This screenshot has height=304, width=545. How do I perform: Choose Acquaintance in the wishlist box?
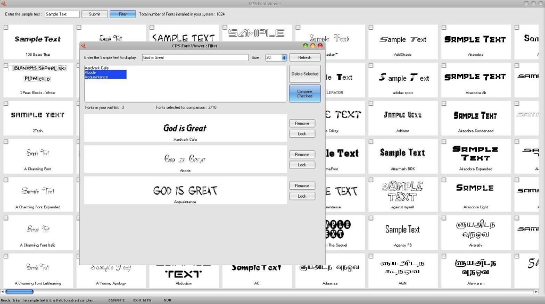(96, 77)
